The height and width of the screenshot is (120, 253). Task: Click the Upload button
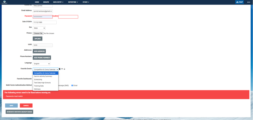pos(38,39)
